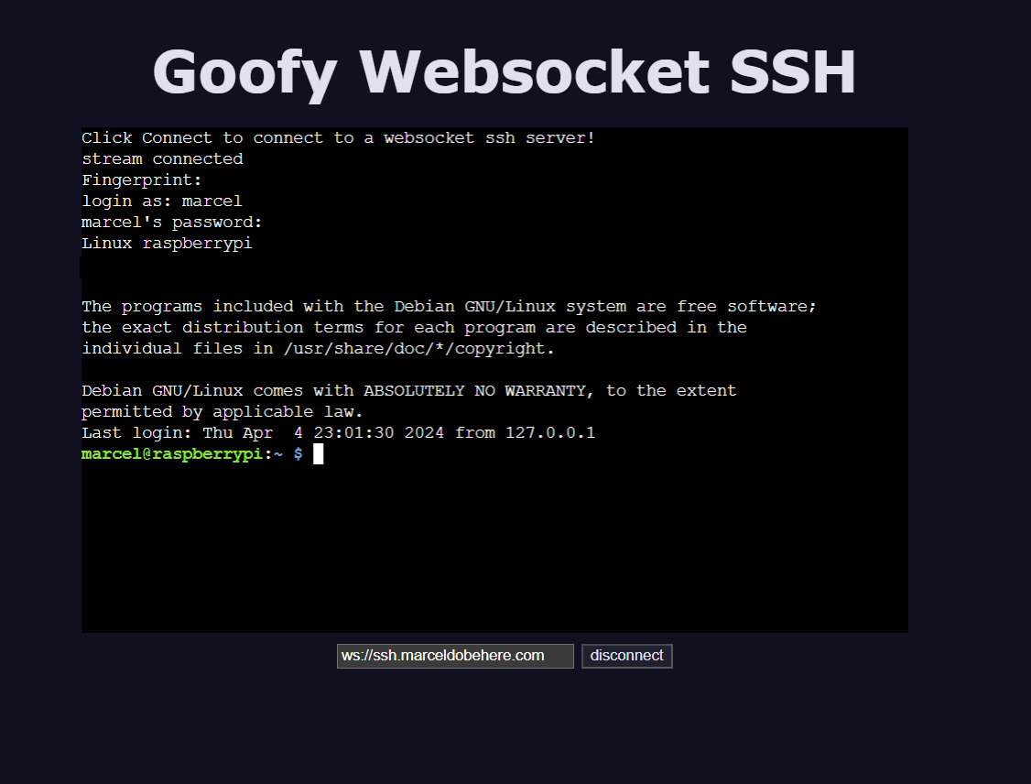Focus the ws://ssh.marceldobehere.com URL field
This screenshot has height=784, width=1031.
tap(455, 656)
